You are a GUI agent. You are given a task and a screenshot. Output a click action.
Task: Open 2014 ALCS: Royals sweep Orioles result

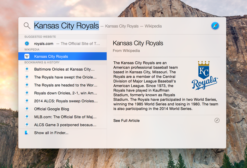[x=62, y=101]
